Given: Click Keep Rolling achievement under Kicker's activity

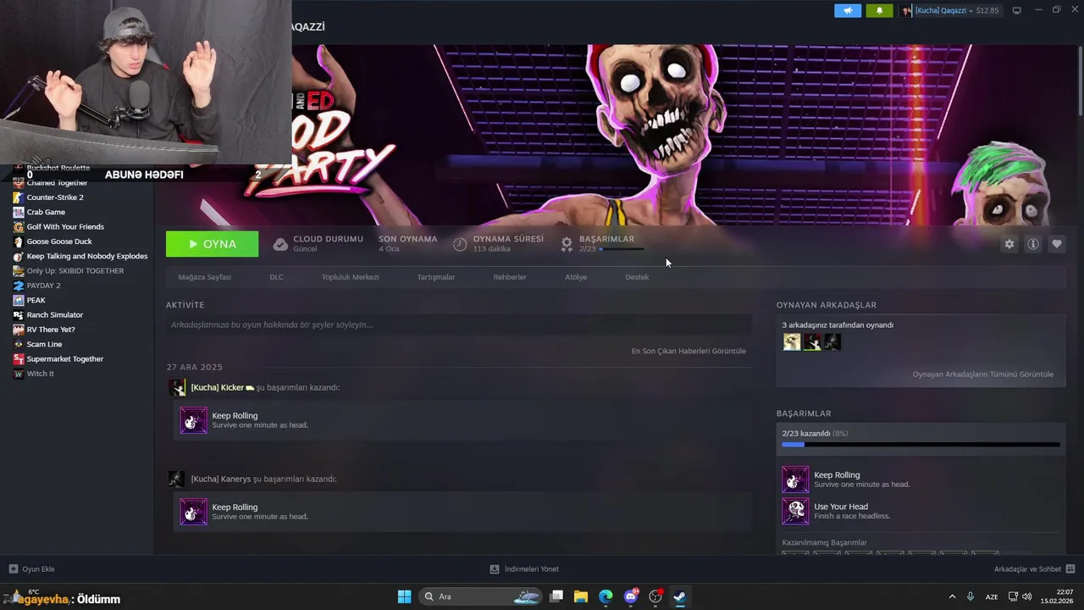Looking at the screenshot, I should tap(462, 420).
